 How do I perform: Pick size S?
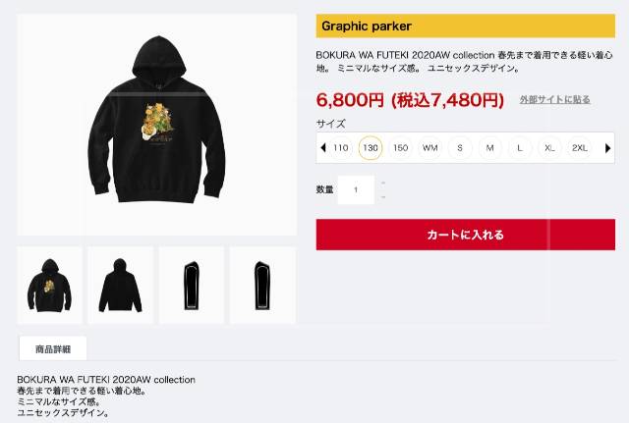click(460, 148)
